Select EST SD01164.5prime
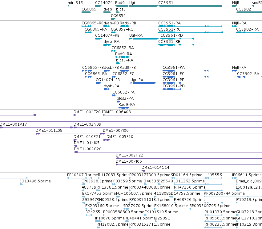 (187, 175)
